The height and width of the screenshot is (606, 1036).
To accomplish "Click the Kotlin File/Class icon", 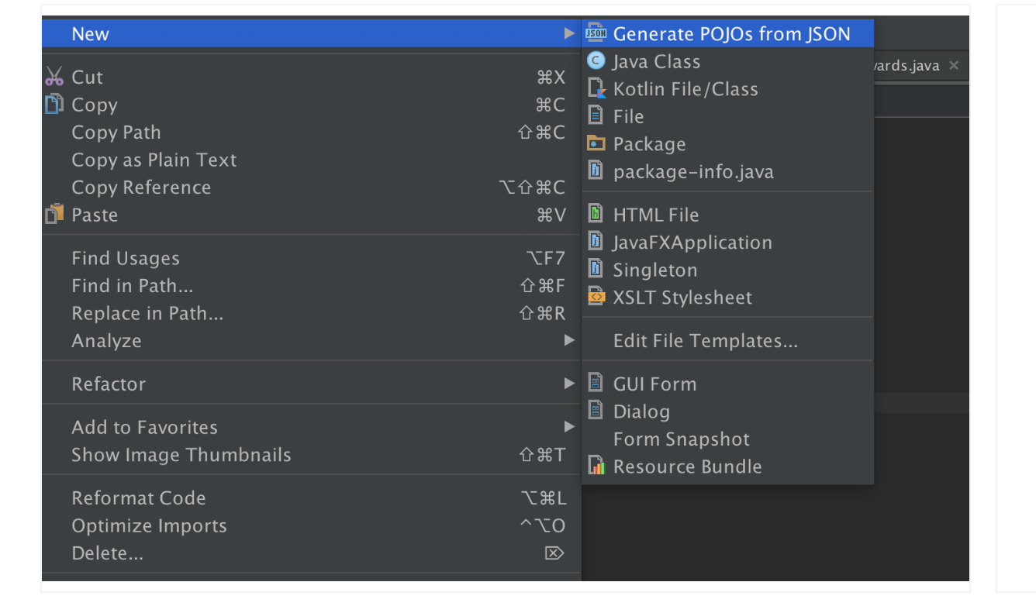I will [x=596, y=88].
